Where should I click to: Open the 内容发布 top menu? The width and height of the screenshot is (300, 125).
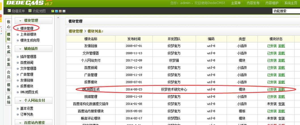point(253,3)
